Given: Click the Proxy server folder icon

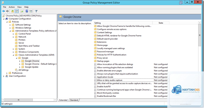Looking at the screenshot, I should point(95,58).
